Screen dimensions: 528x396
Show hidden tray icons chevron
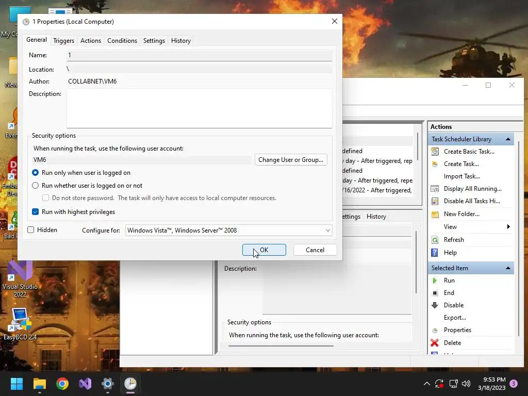426,384
